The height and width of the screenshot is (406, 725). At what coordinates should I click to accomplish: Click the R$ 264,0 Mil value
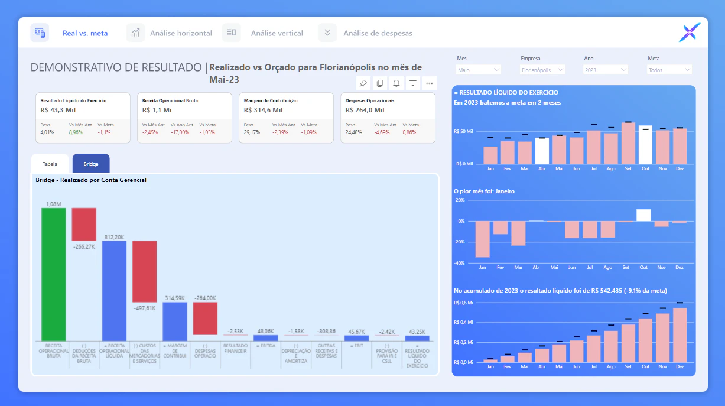tap(365, 110)
